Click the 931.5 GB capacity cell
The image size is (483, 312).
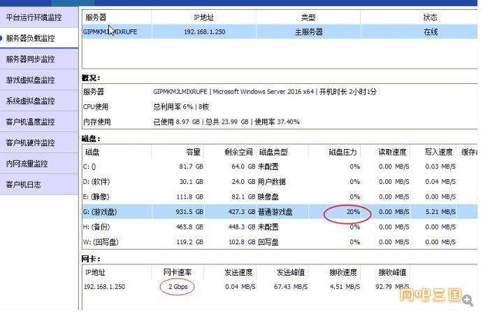(189, 212)
